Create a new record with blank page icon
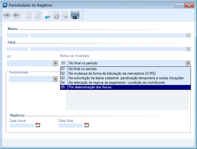197x149 pixels. [x=28, y=15]
